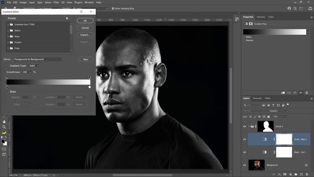The image size is (314, 177).
Task: Select the Gradient Map adjustment icon in Properties
Action: (246, 24)
